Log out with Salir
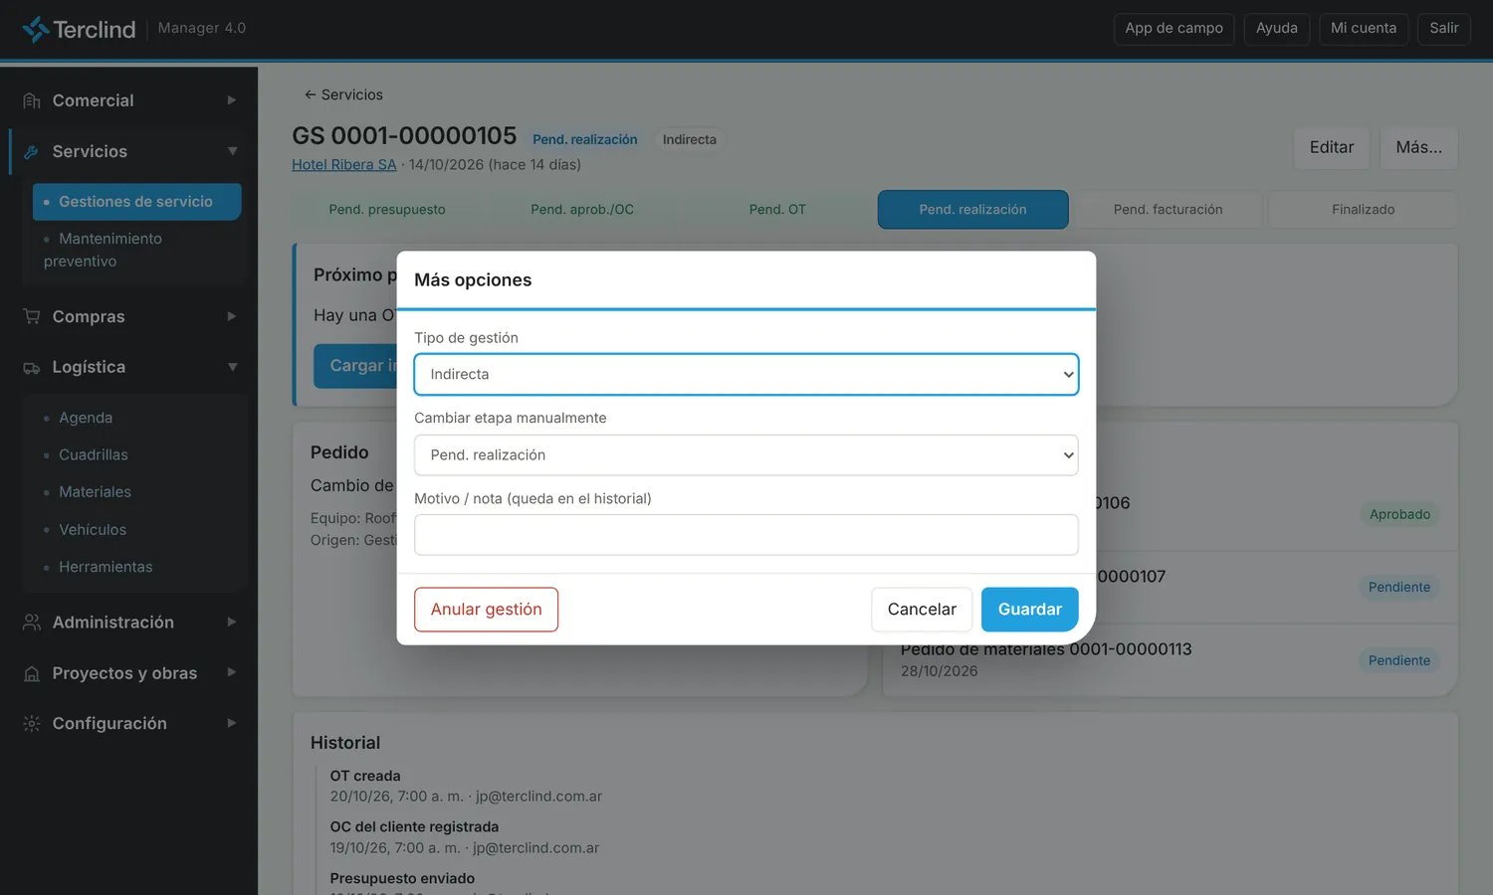The width and height of the screenshot is (1493, 895). point(1444,29)
